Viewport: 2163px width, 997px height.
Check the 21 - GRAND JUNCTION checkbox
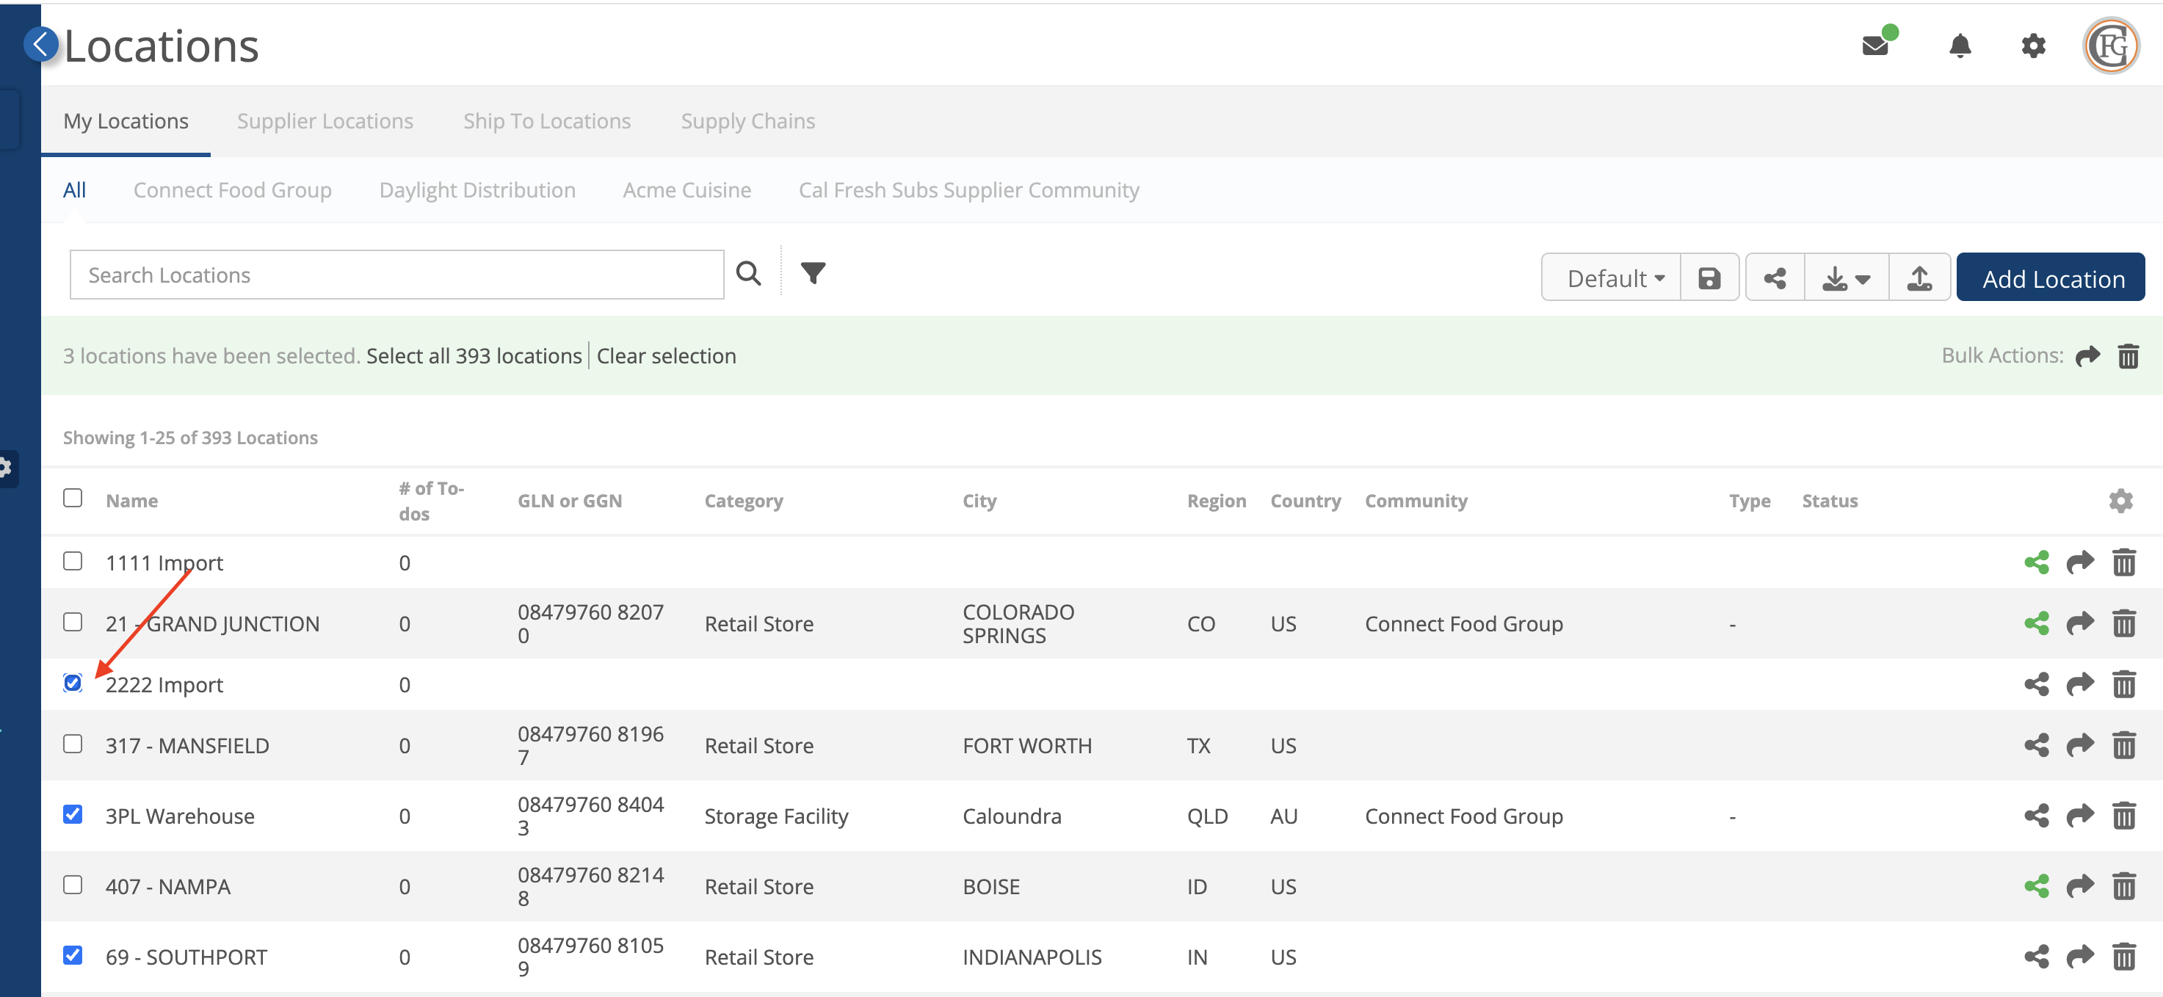(x=73, y=623)
